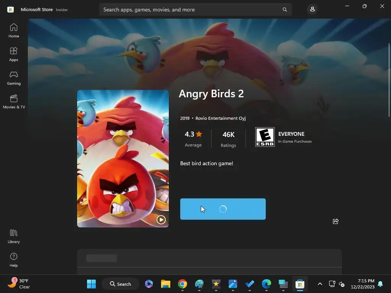
Task: Click the 4.3 average star rating
Action: (x=193, y=138)
